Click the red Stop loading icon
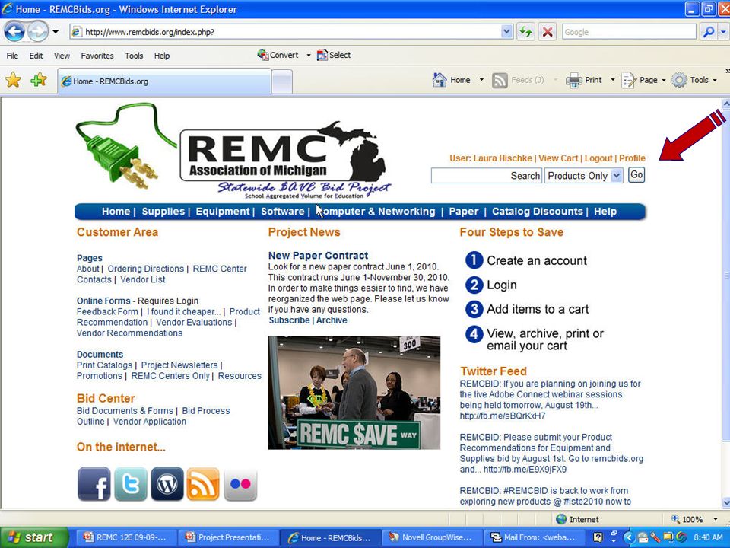Viewport: 730px width, 548px height. 547,32
